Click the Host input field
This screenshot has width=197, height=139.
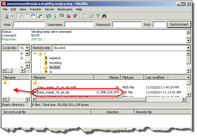(29, 24)
